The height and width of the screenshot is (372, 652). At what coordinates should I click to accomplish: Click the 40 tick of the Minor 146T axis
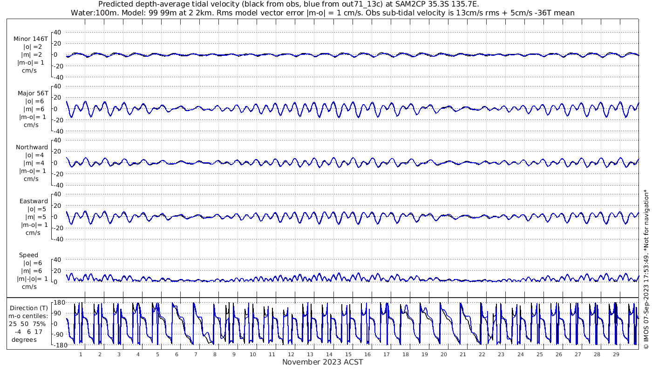tap(58, 32)
